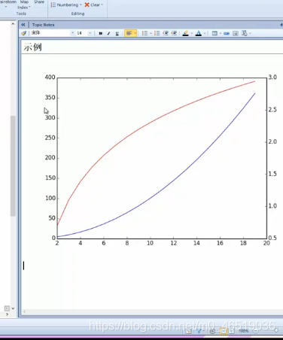Open the alignment dropdown arrow
This screenshot has width=283, height=340.
pyautogui.click(x=135, y=33)
